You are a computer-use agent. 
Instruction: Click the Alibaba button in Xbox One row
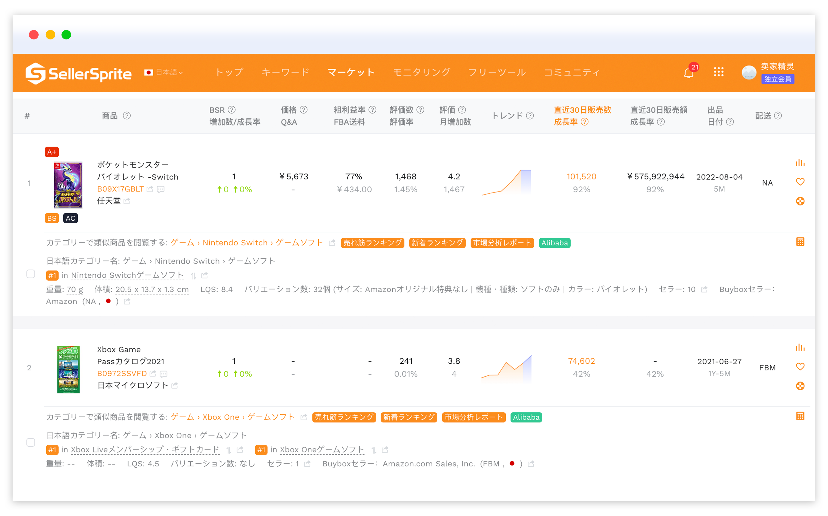(x=526, y=417)
